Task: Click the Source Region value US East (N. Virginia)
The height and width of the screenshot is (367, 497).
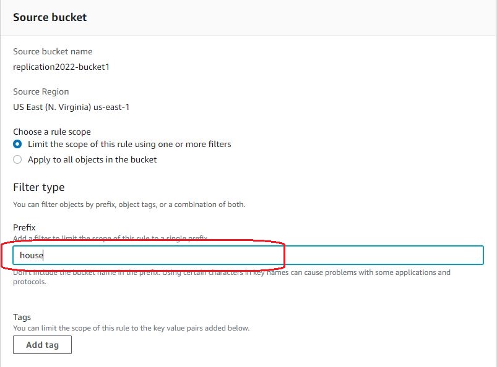Action: pos(71,107)
